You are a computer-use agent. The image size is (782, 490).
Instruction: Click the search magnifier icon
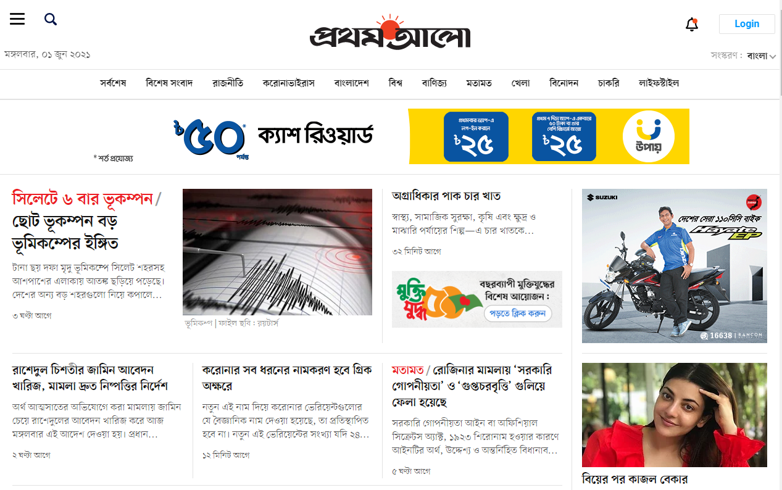51,19
